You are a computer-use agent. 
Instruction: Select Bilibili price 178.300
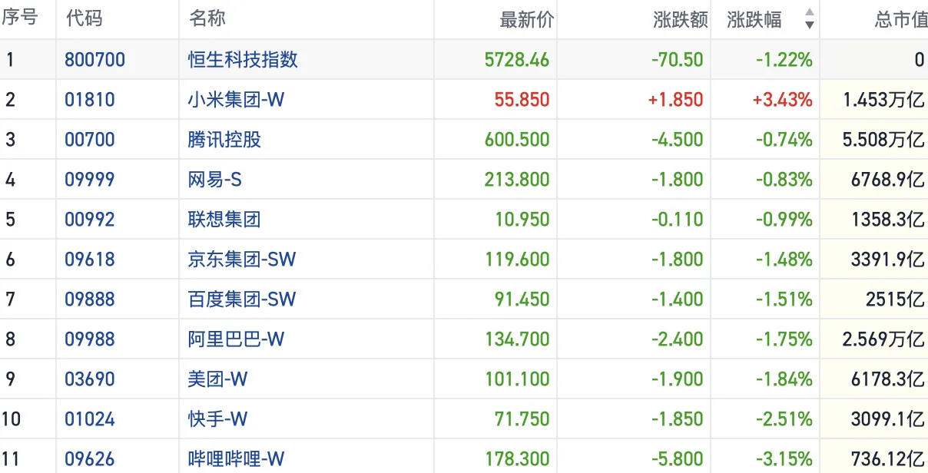pyautogui.click(x=517, y=459)
